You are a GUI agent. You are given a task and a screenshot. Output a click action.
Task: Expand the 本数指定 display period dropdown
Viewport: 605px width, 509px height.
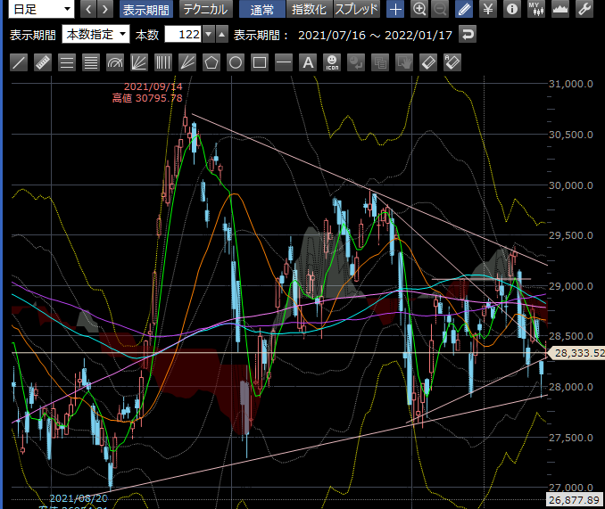95,35
